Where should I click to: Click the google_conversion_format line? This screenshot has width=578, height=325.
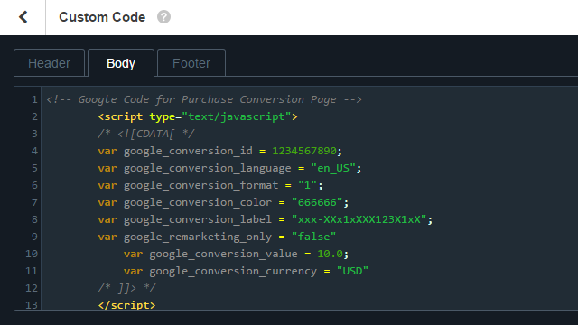pyautogui.click(x=210, y=185)
